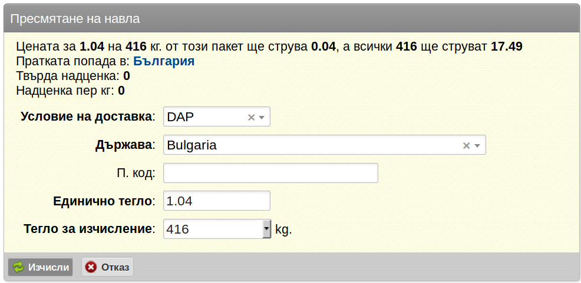
Task: Click the green refresh icon on Изчисли
Action: 18,267
